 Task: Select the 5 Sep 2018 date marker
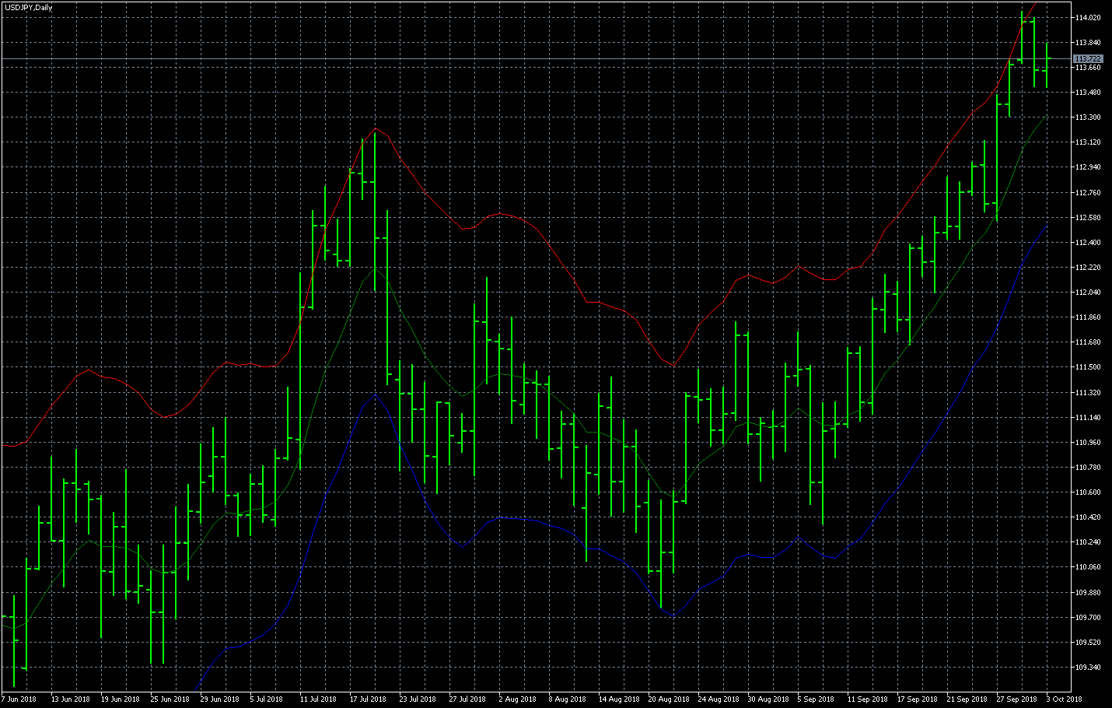[x=816, y=699]
